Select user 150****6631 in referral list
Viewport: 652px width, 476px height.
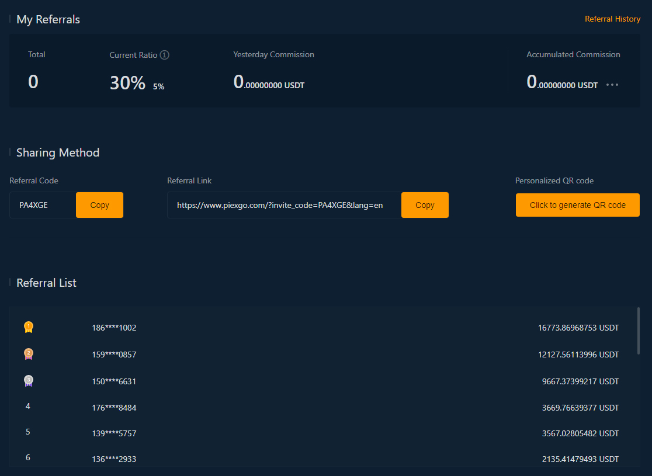(114, 381)
